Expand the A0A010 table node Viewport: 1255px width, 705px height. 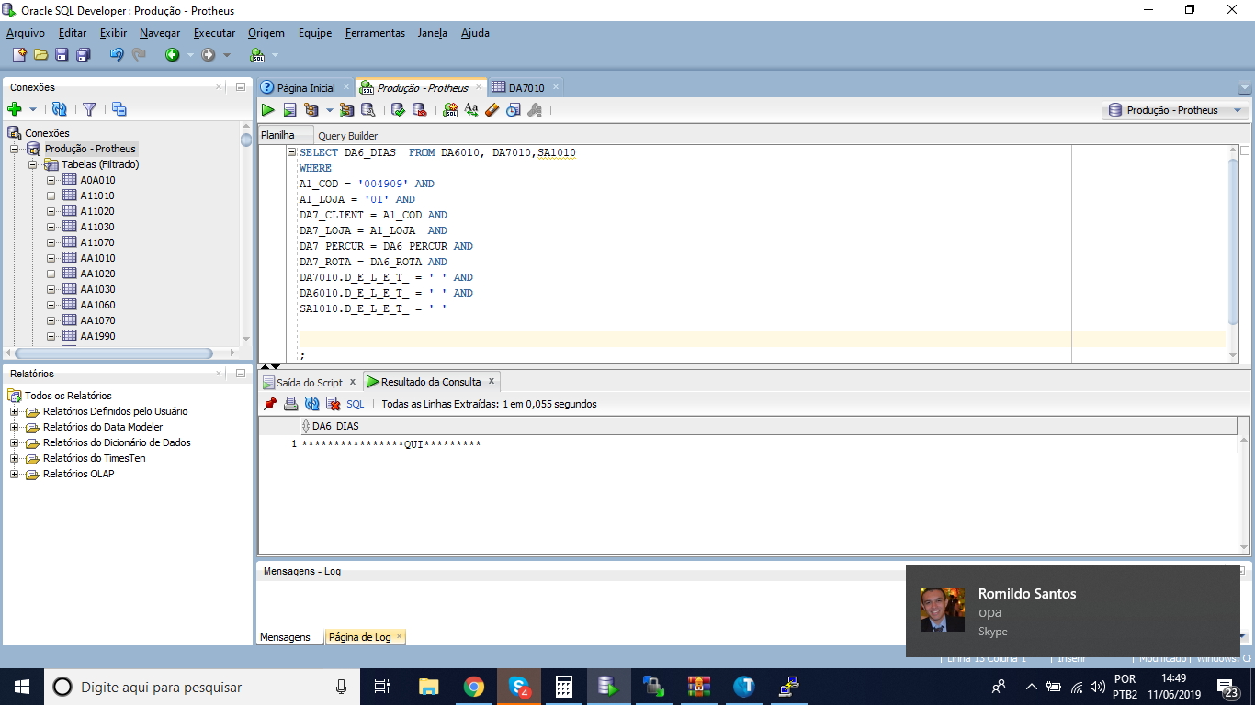coord(51,180)
